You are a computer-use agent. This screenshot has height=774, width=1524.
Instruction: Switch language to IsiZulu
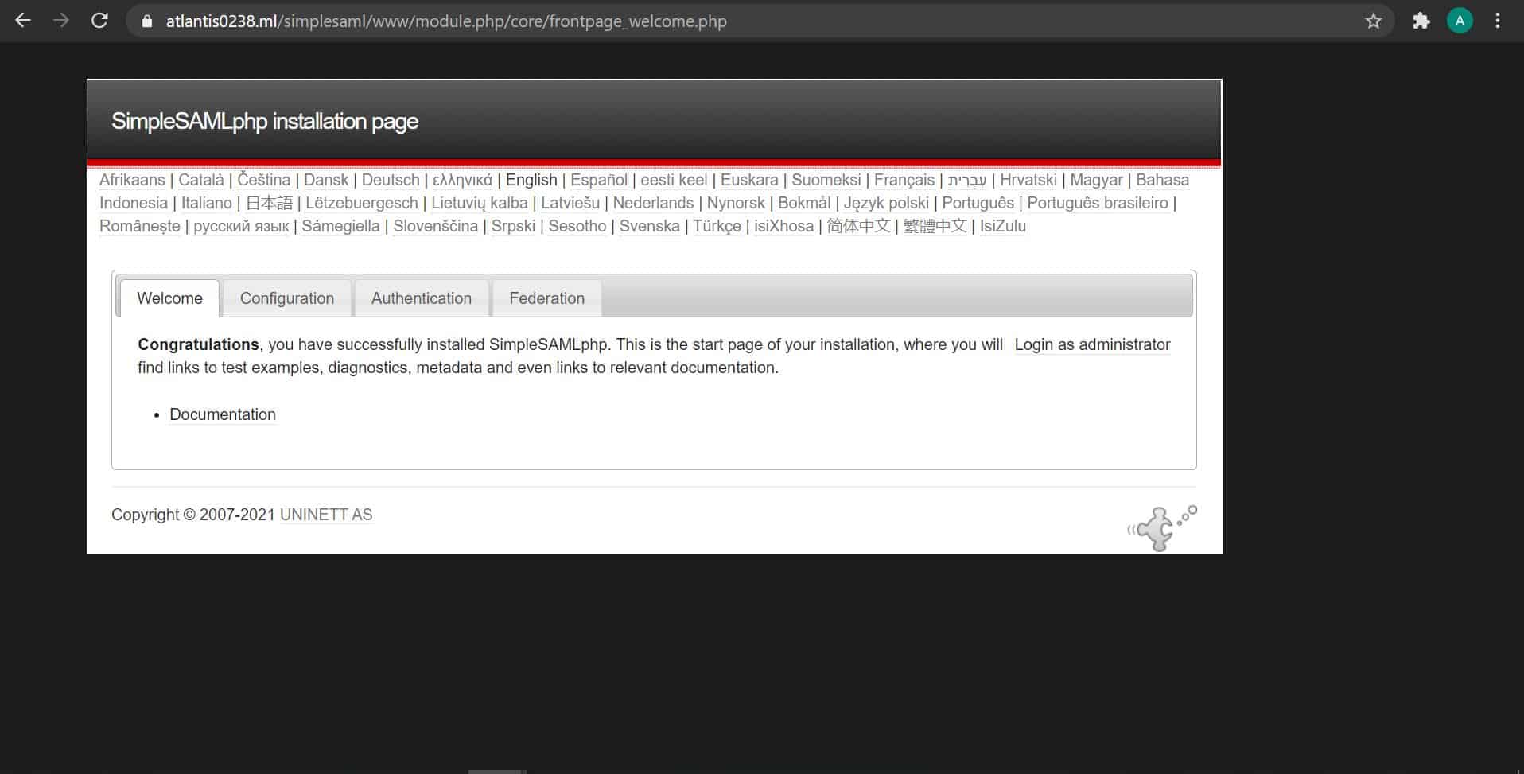[x=1003, y=226]
